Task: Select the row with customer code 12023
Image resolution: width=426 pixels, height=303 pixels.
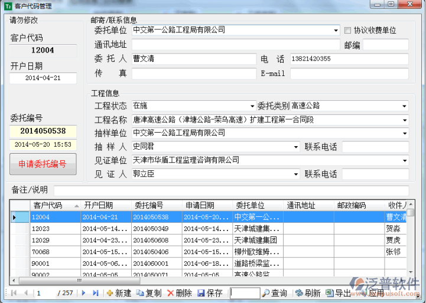Action: (47, 229)
